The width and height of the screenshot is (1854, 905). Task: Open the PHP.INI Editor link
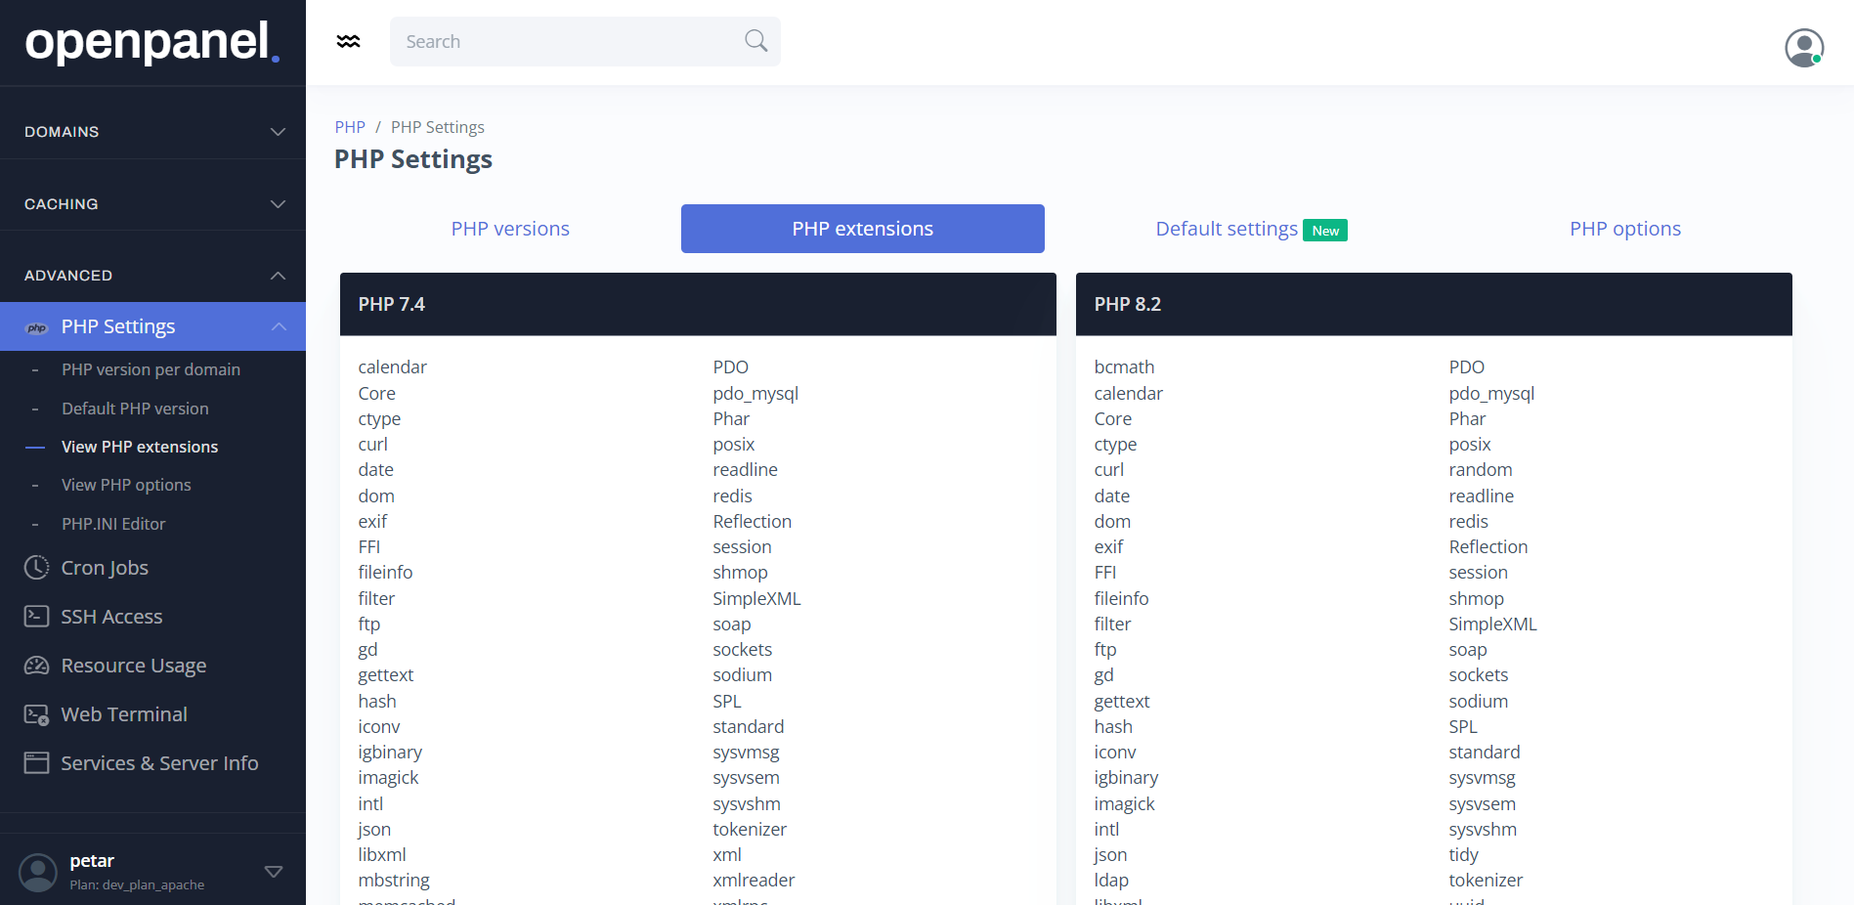click(x=113, y=524)
